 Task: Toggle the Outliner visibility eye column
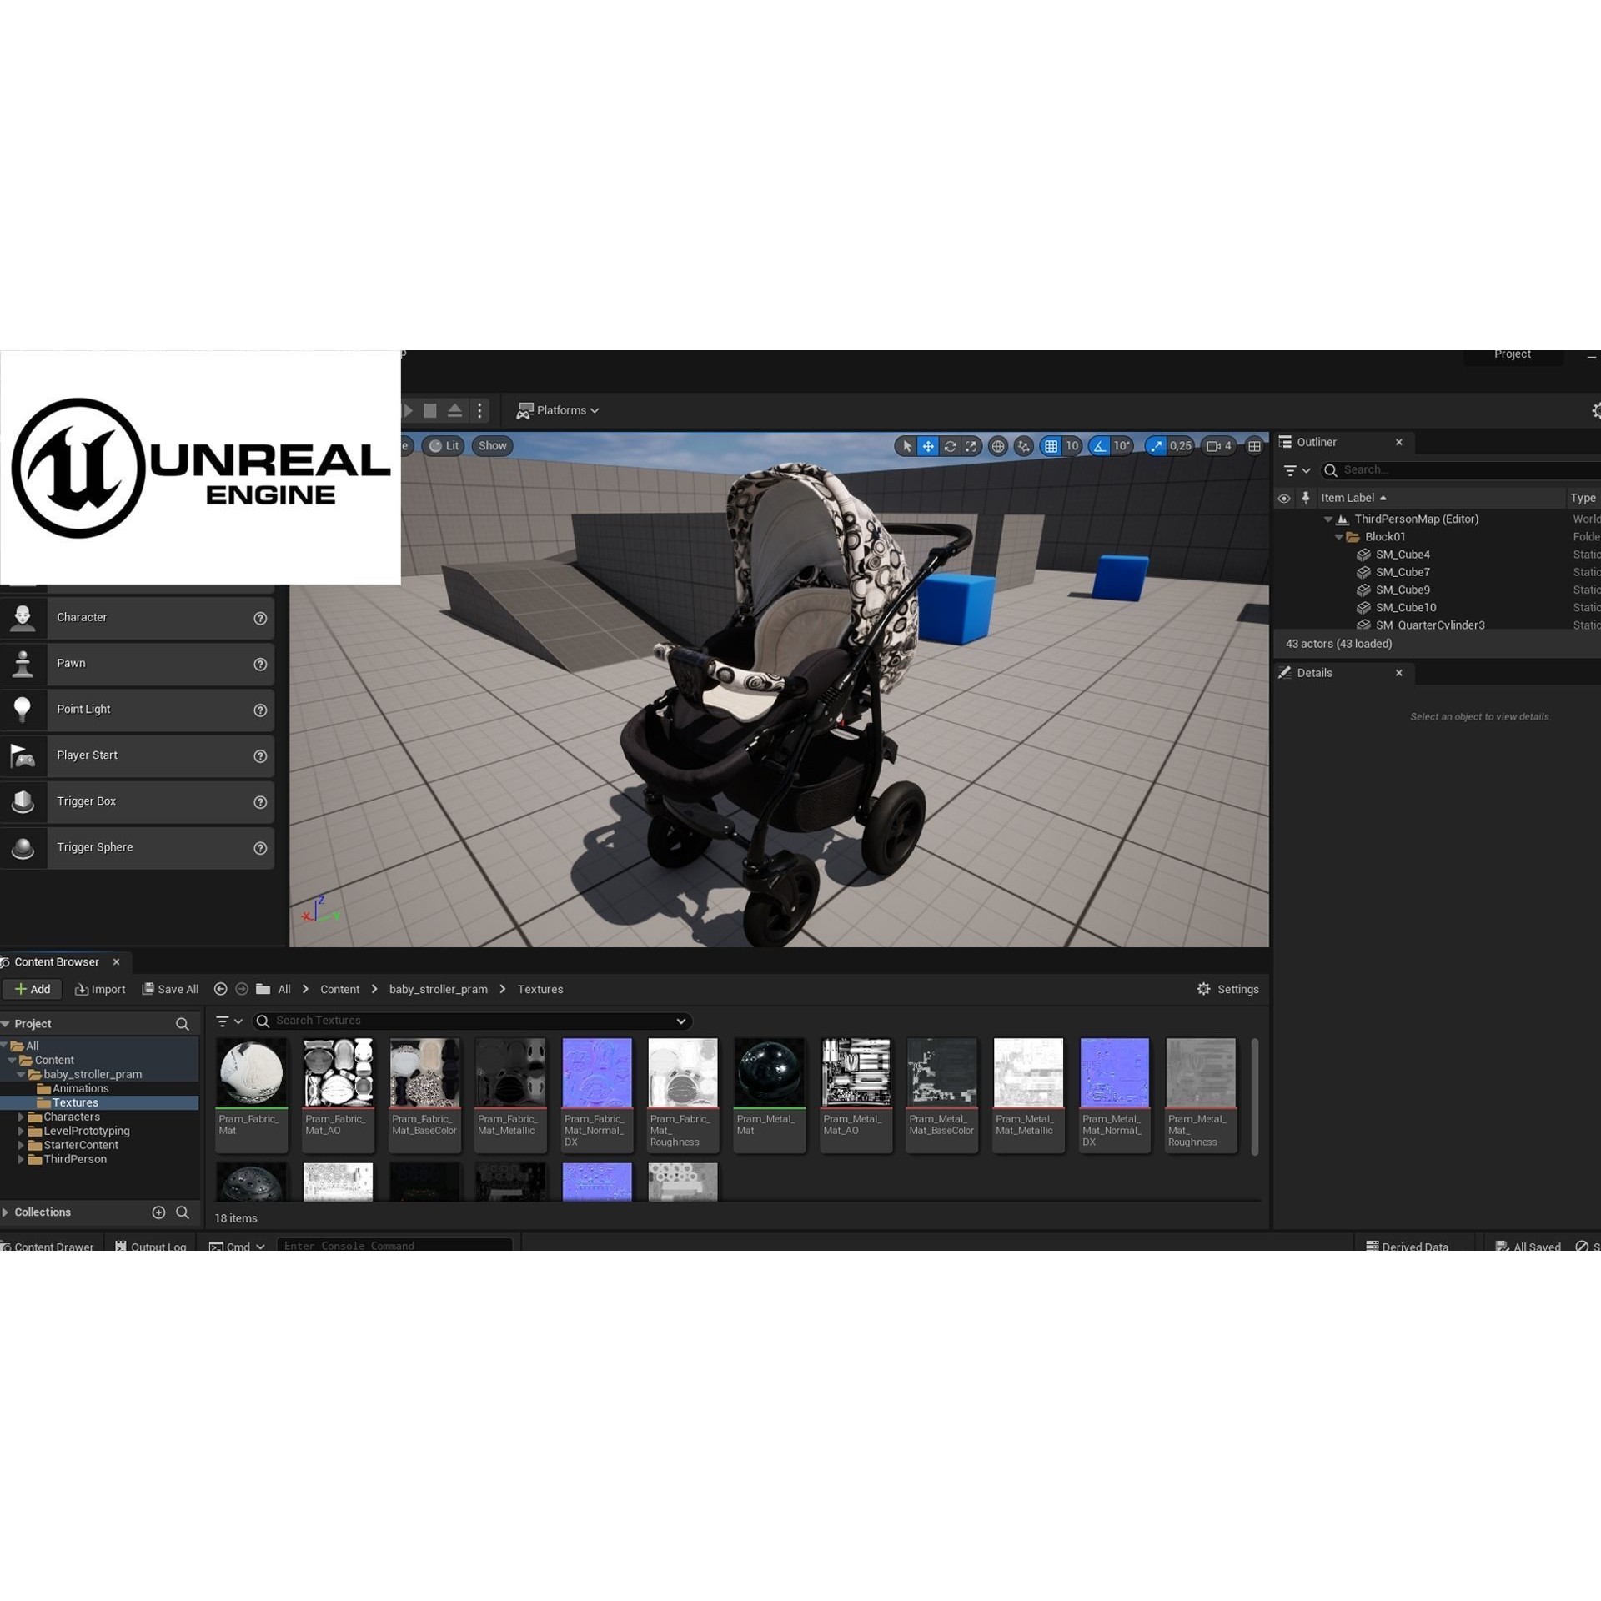pyautogui.click(x=1284, y=498)
